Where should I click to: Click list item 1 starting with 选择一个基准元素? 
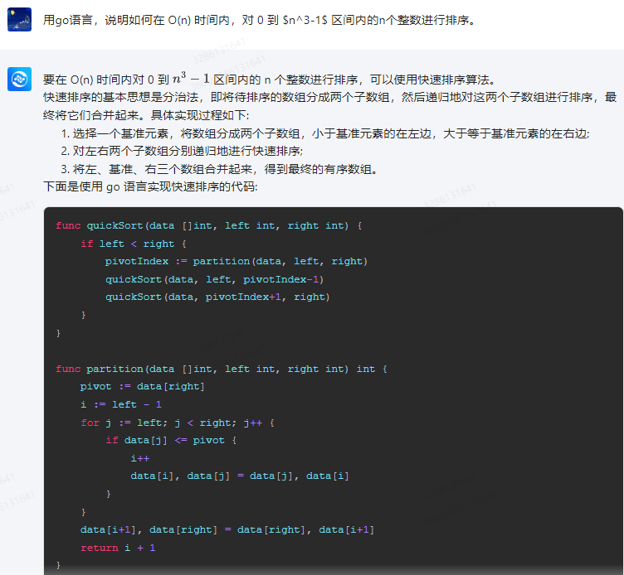(325, 133)
